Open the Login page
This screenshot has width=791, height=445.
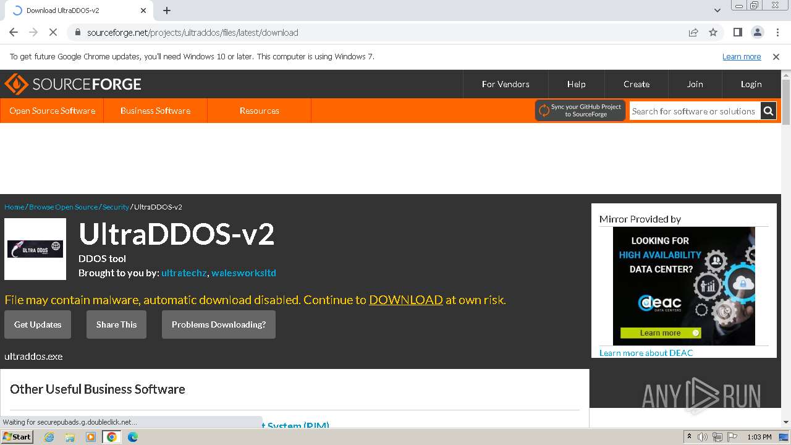751,84
